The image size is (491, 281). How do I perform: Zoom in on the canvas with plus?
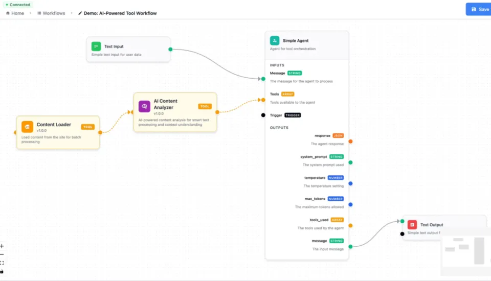(2, 246)
